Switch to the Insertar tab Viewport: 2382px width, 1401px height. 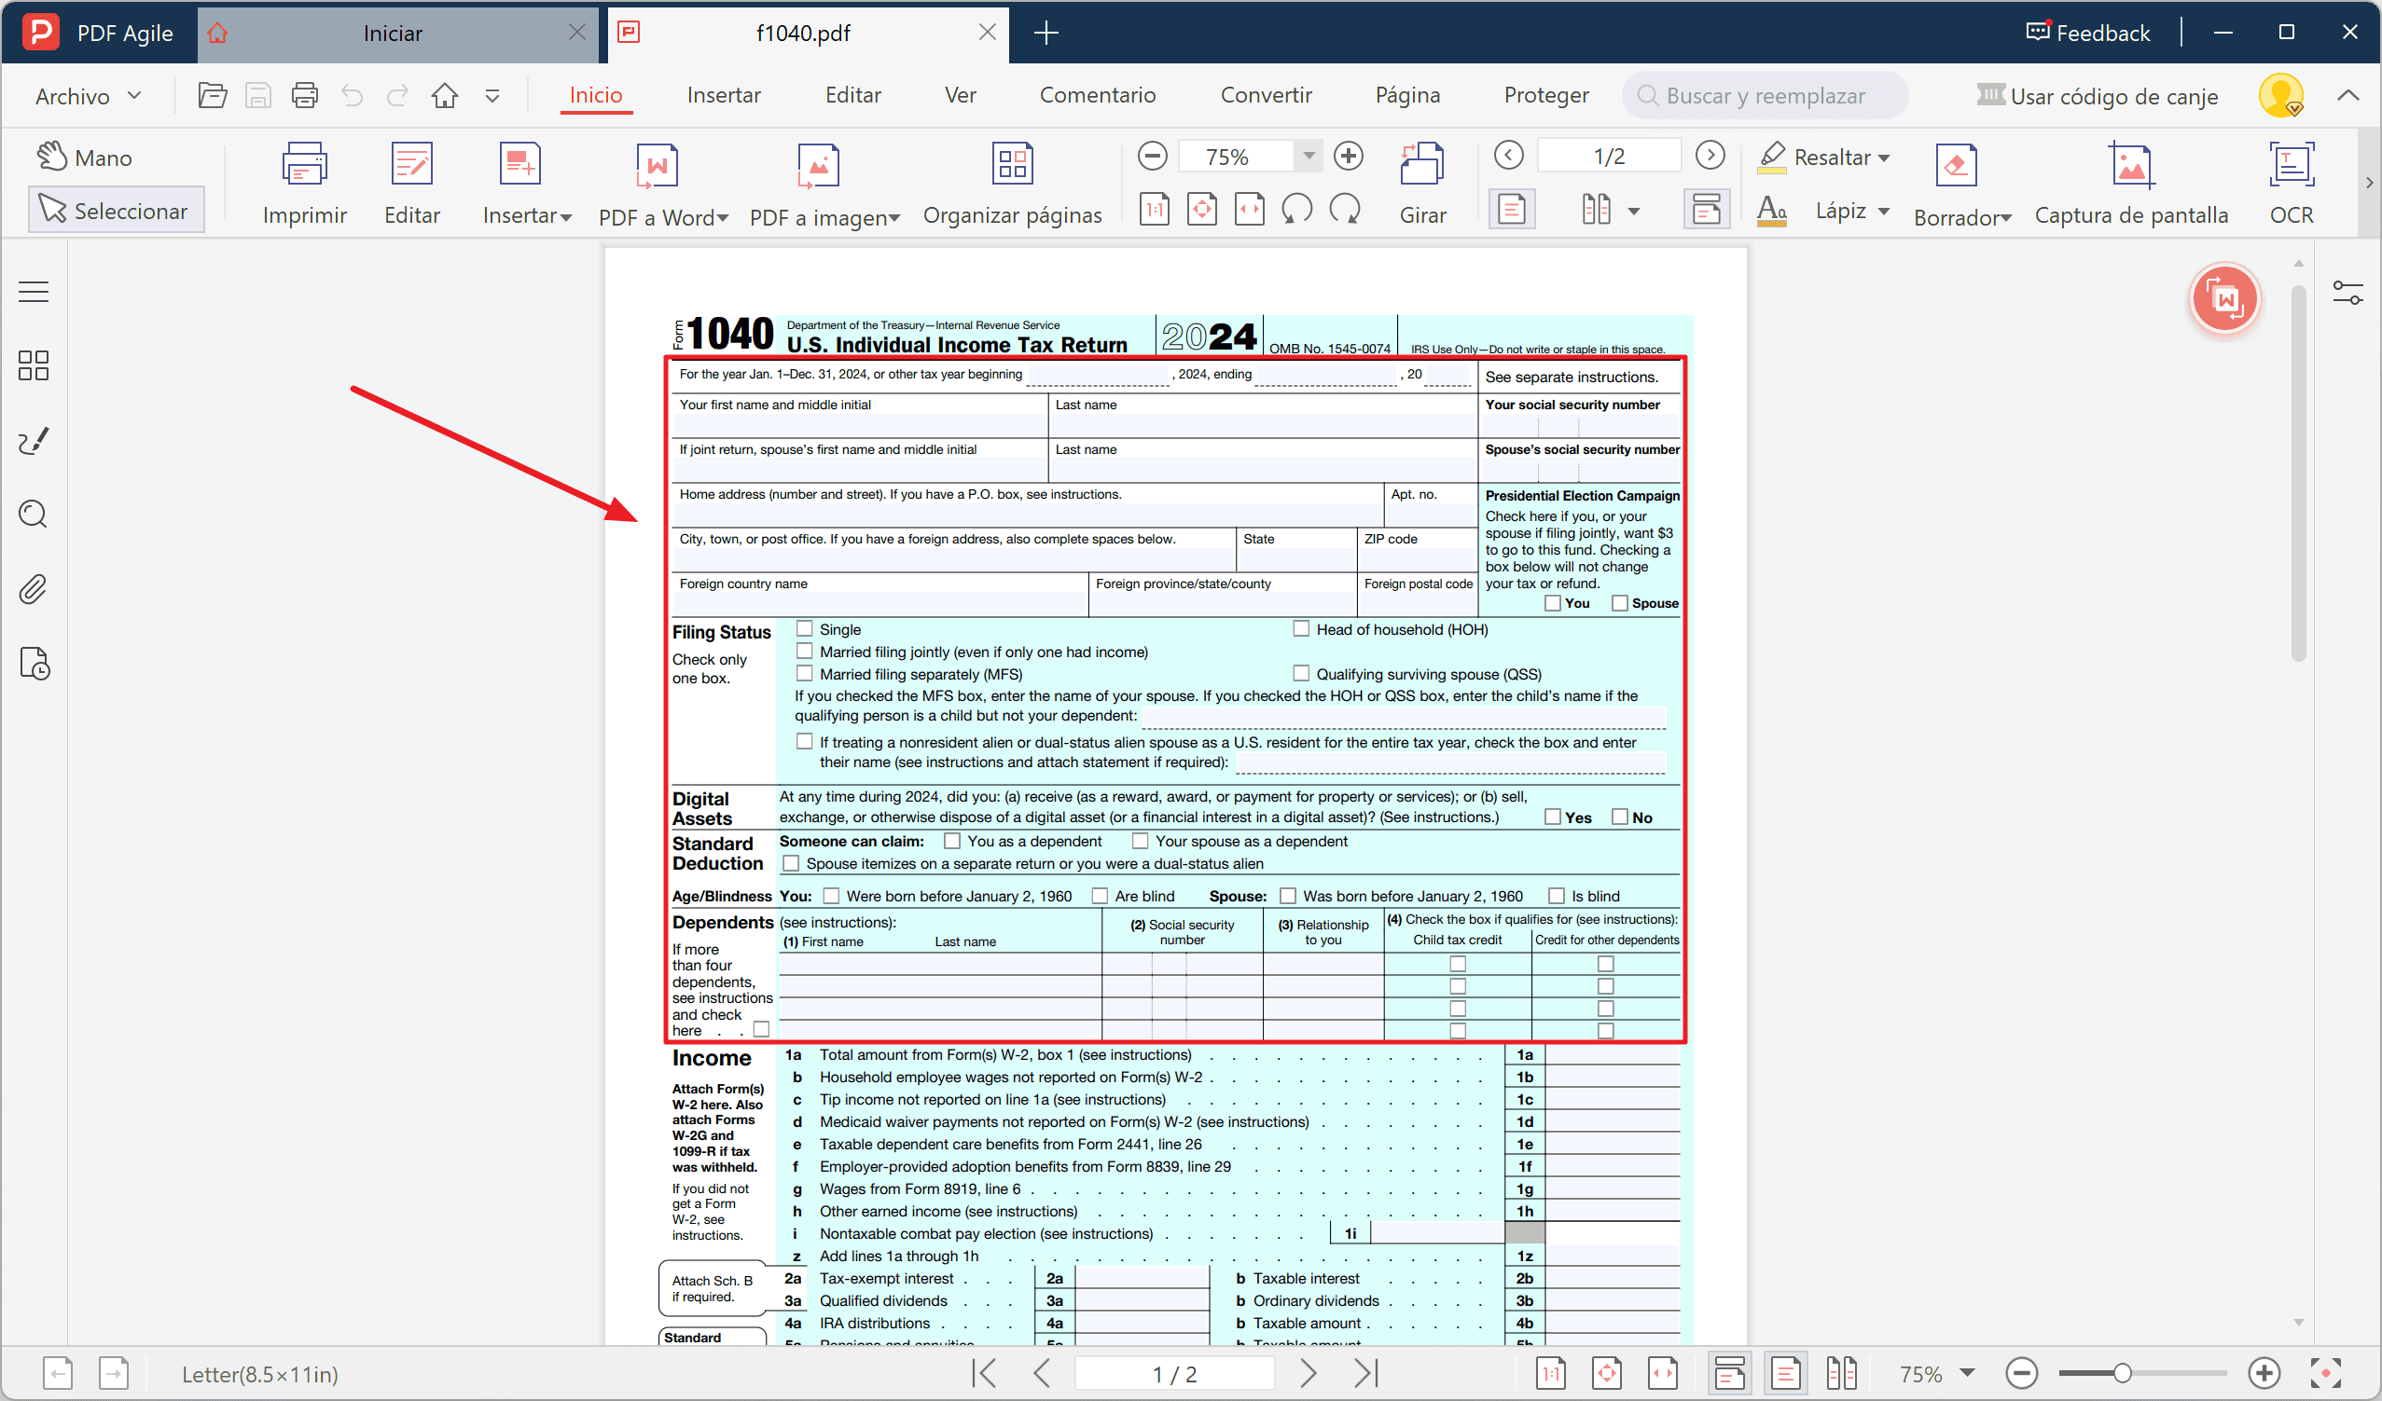click(x=723, y=95)
